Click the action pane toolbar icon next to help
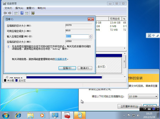 coord(27,13)
